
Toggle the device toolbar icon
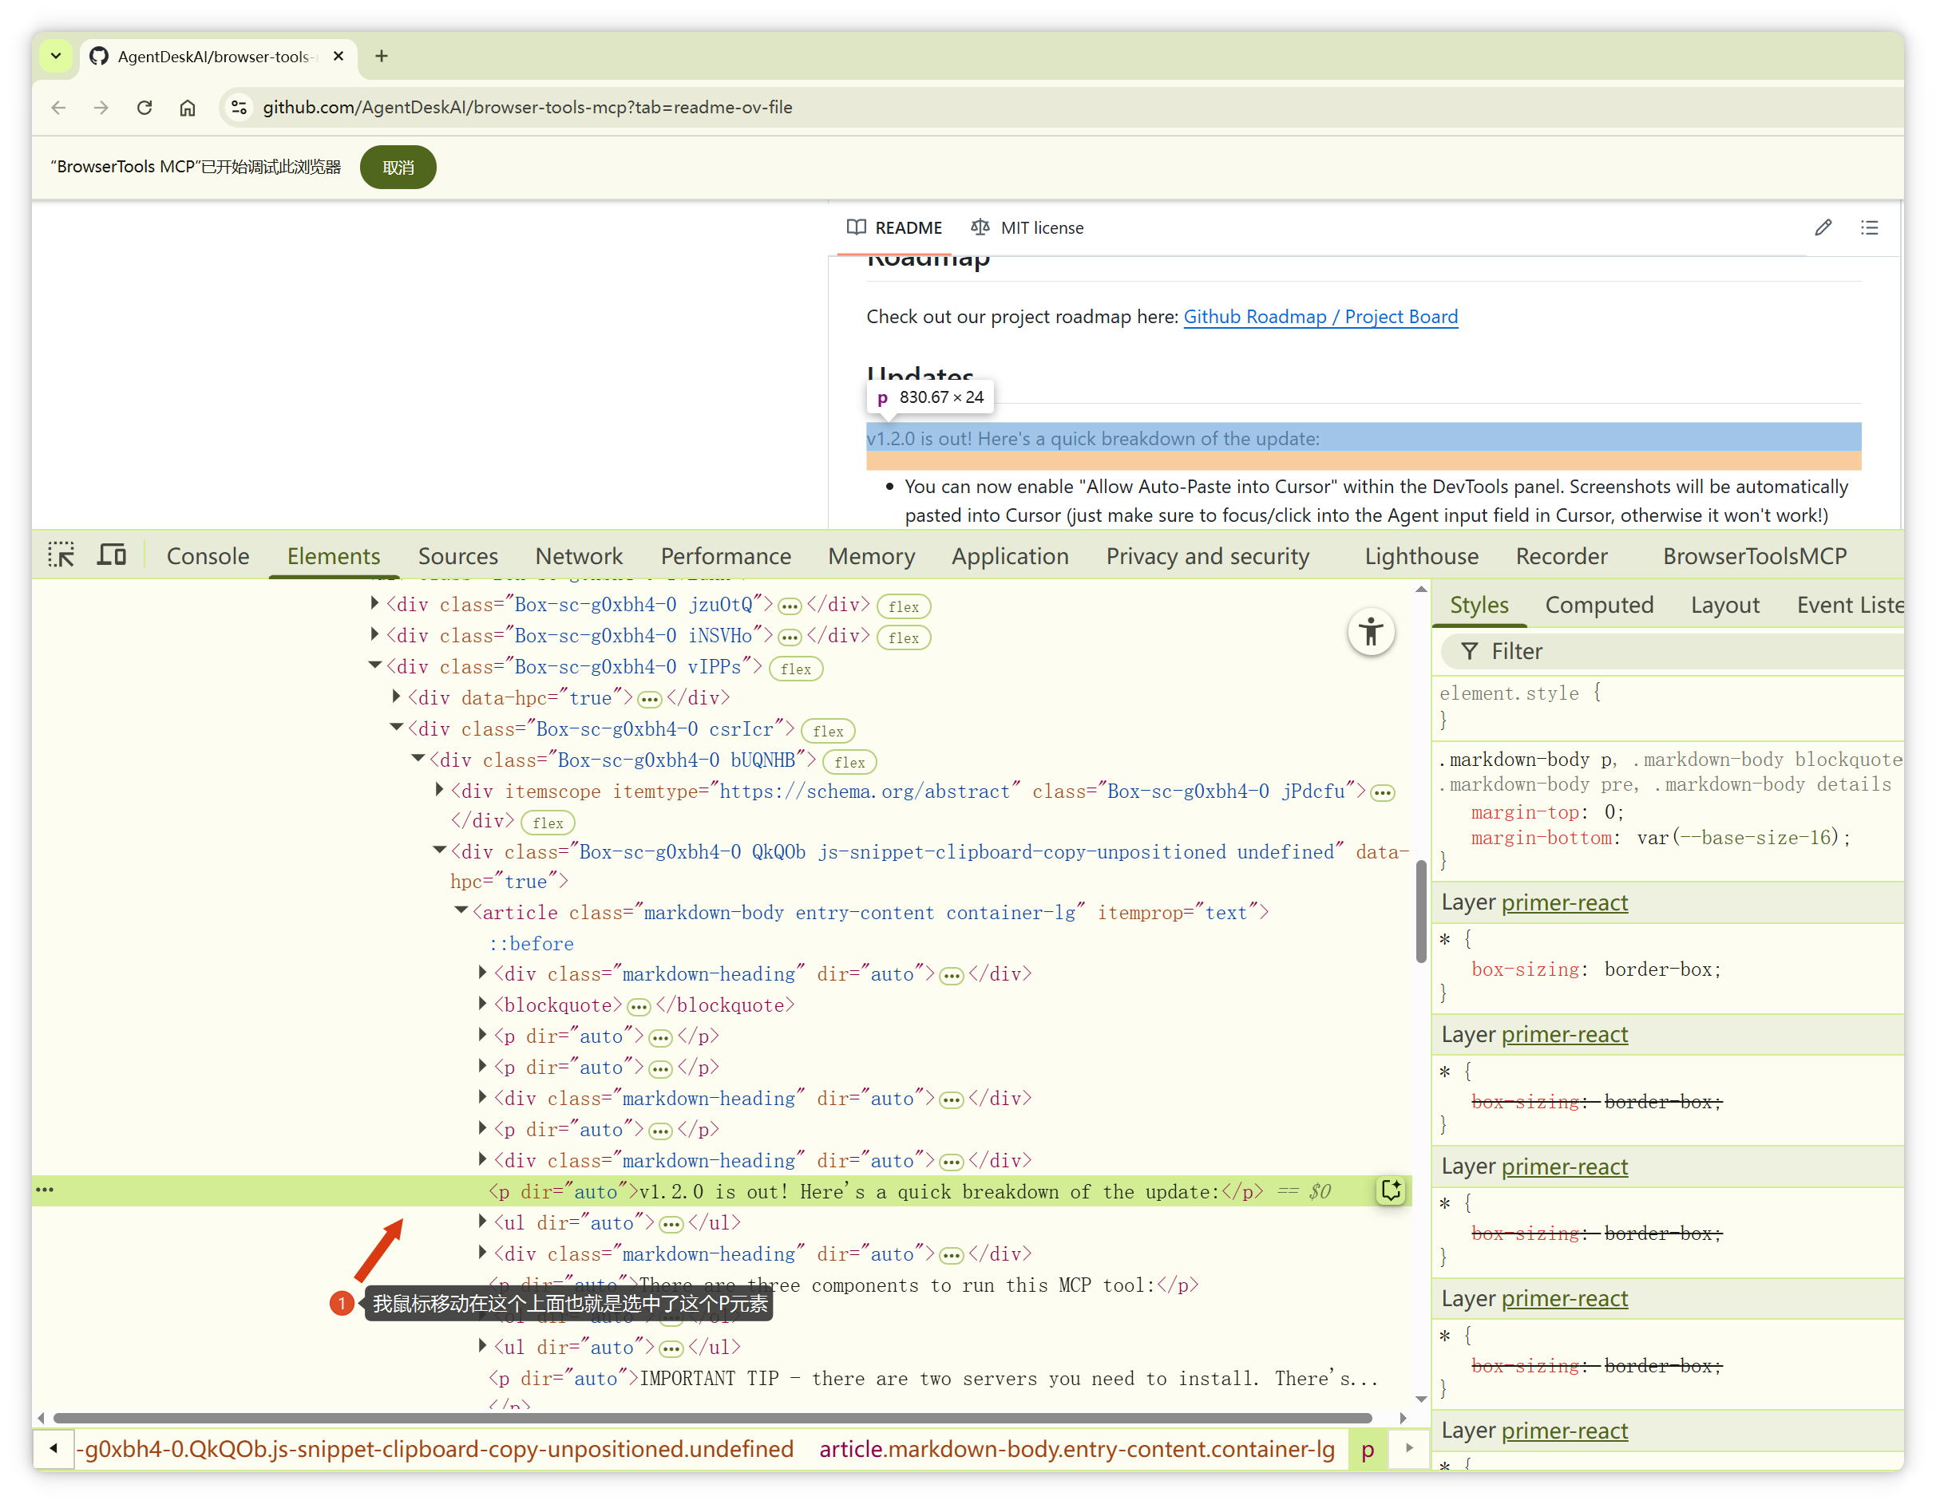[112, 555]
